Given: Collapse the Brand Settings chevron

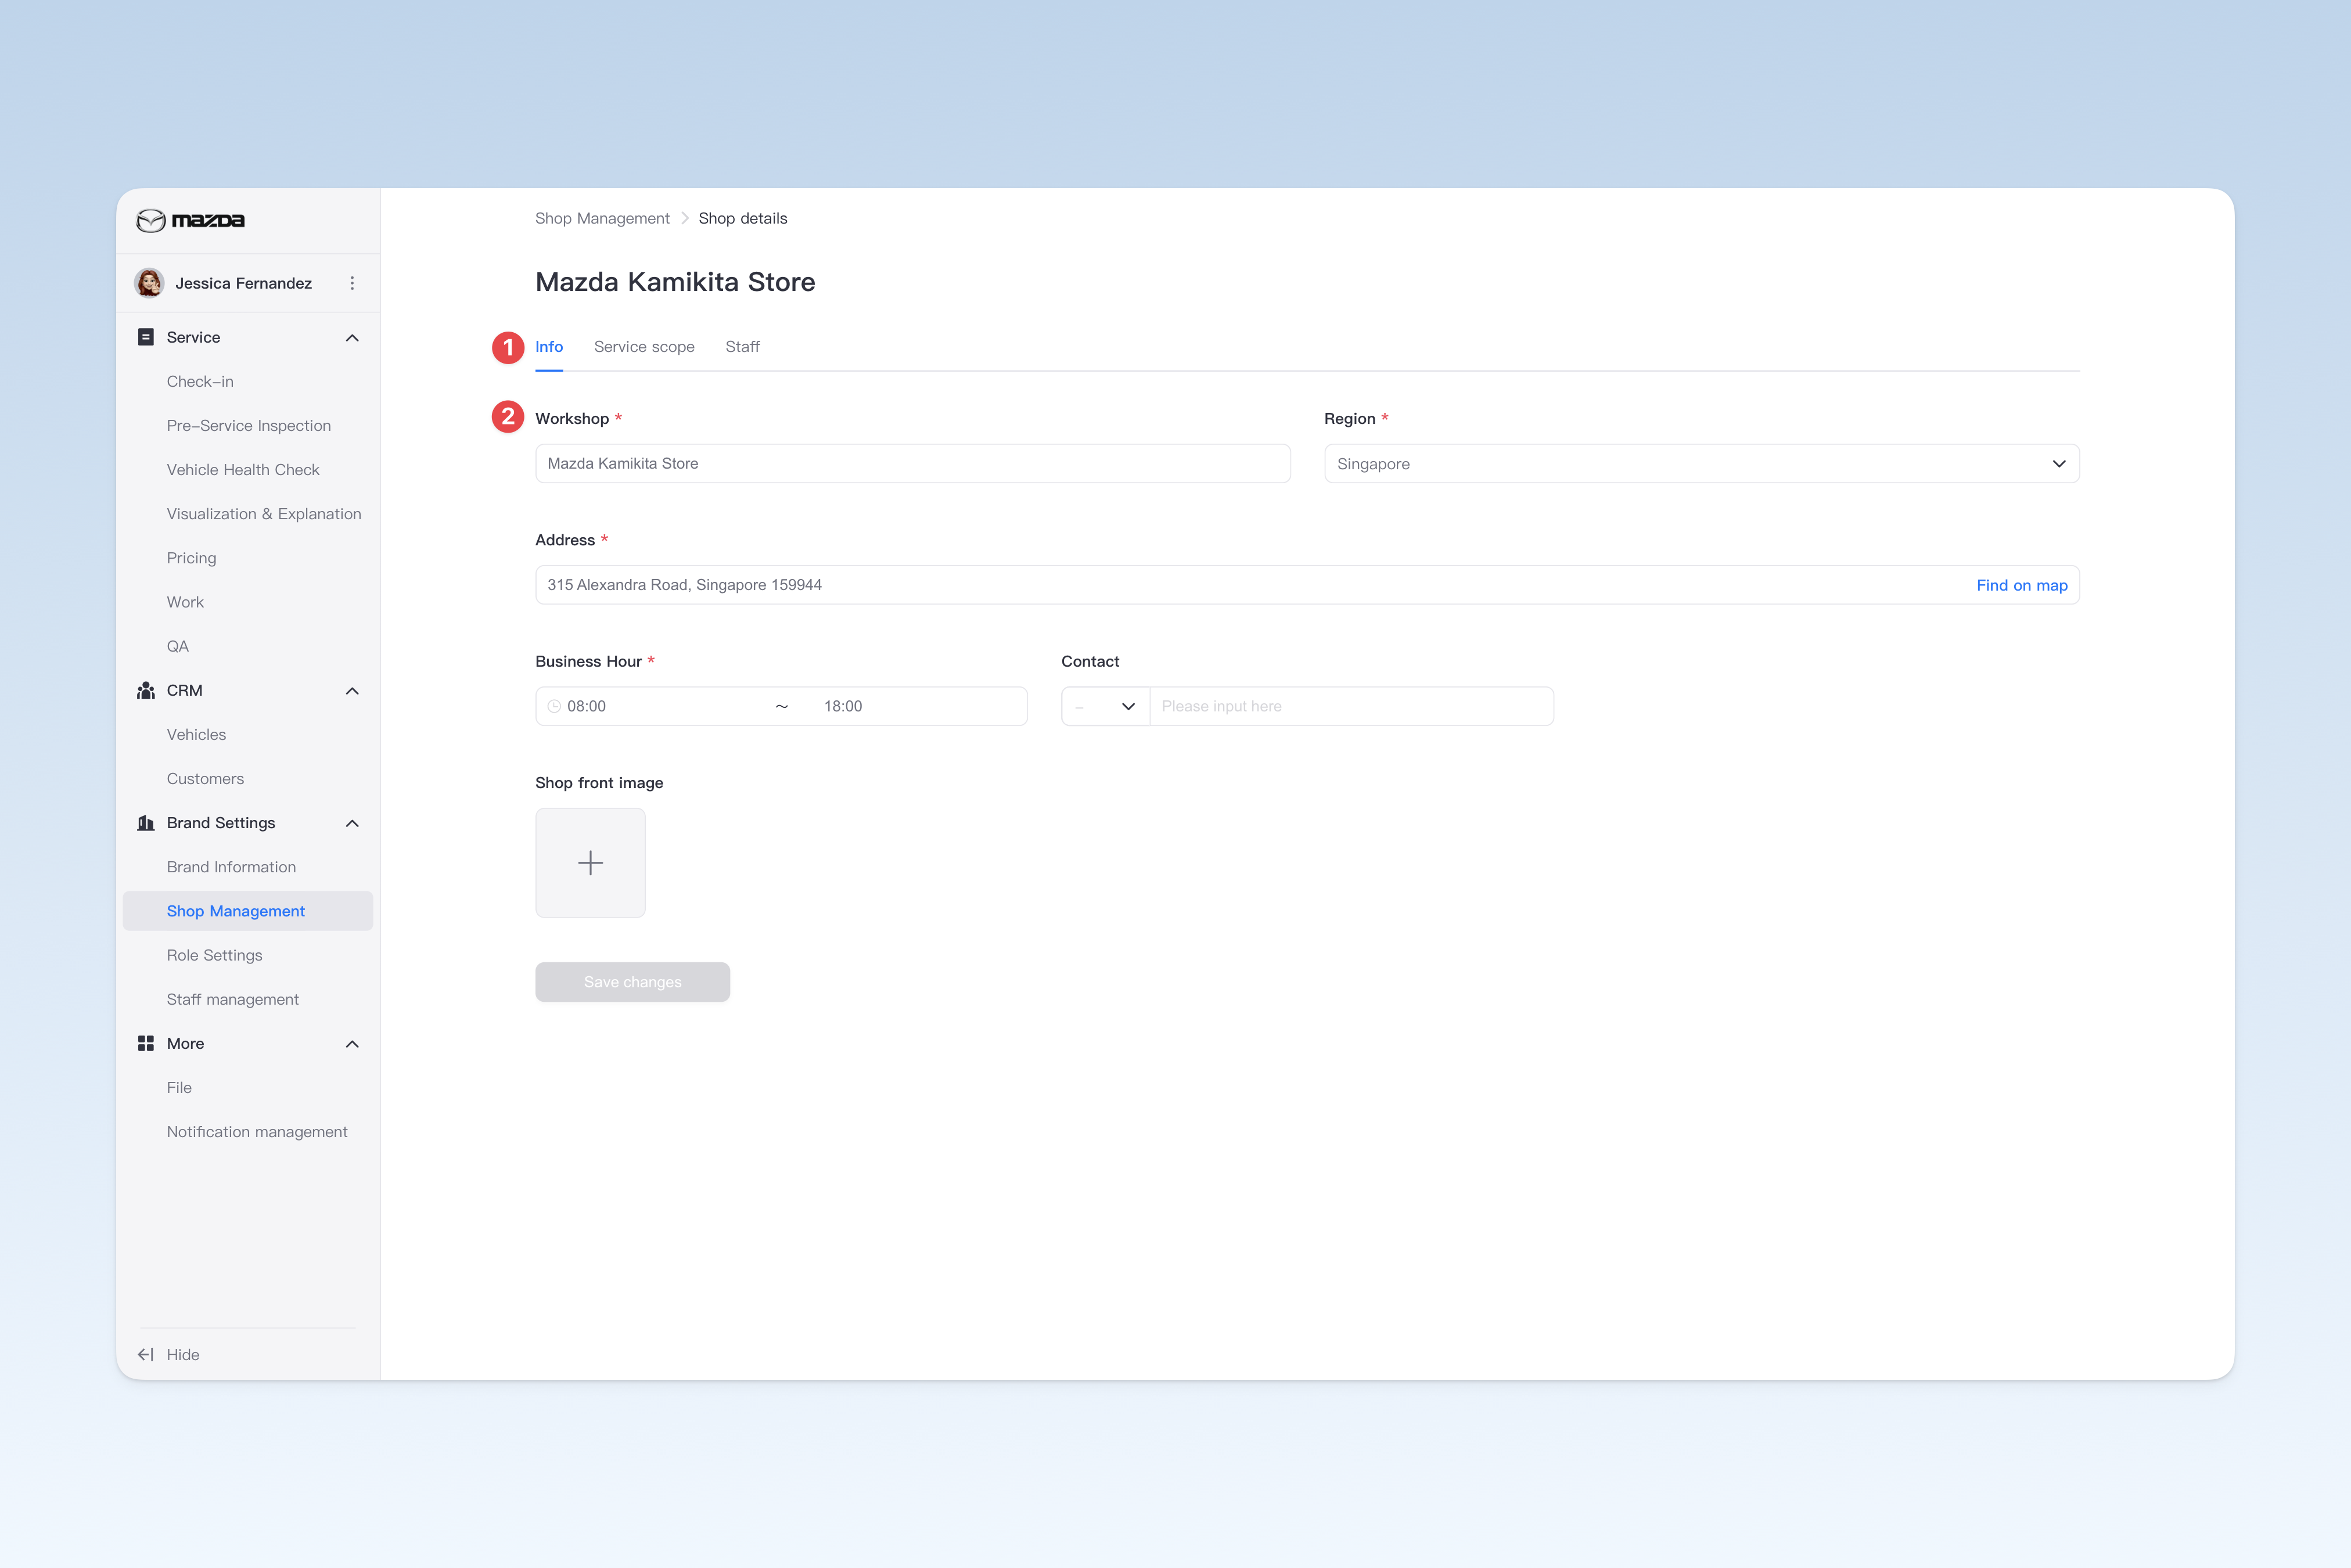Looking at the screenshot, I should pos(352,823).
